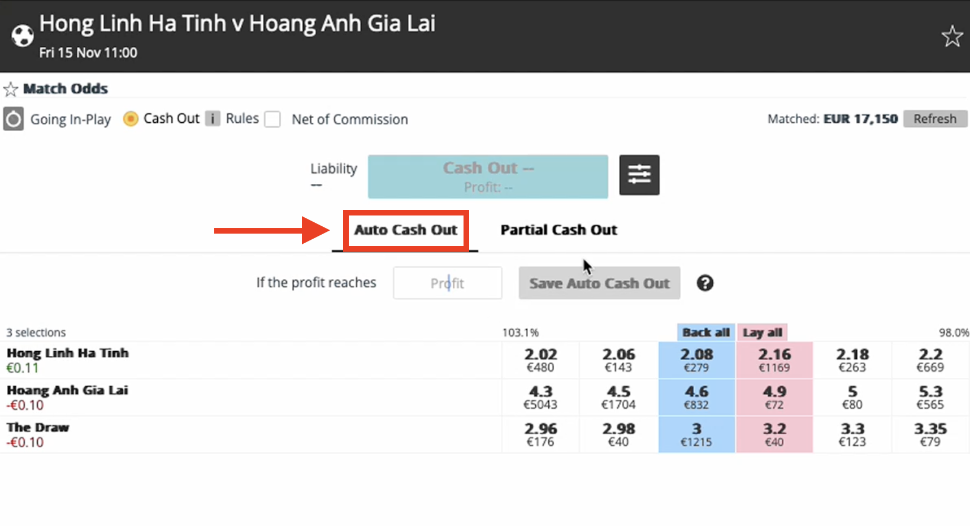Open cash out settings sliders icon

pyautogui.click(x=639, y=175)
